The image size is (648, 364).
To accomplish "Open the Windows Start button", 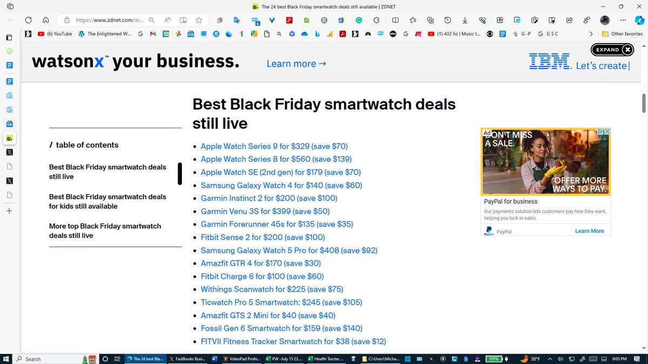I will [6, 359].
